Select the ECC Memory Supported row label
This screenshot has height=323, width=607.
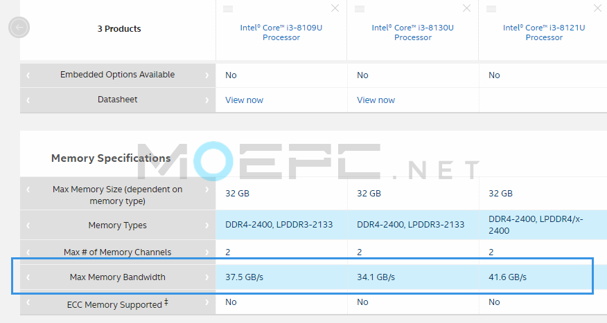117,304
